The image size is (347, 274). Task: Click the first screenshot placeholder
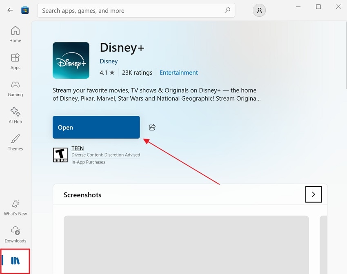(x=186, y=245)
